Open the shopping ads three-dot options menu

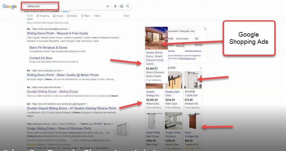coord(201,68)
